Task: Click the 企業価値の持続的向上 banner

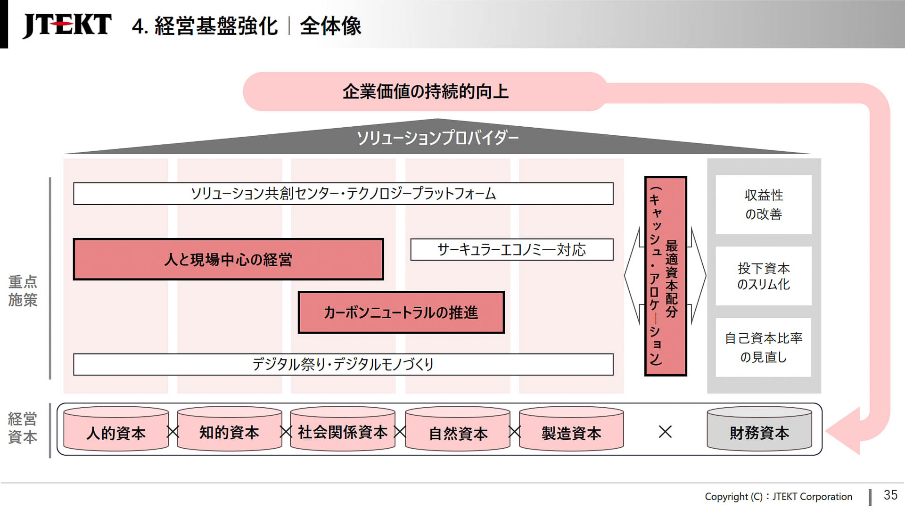Action: click(426, 92)
